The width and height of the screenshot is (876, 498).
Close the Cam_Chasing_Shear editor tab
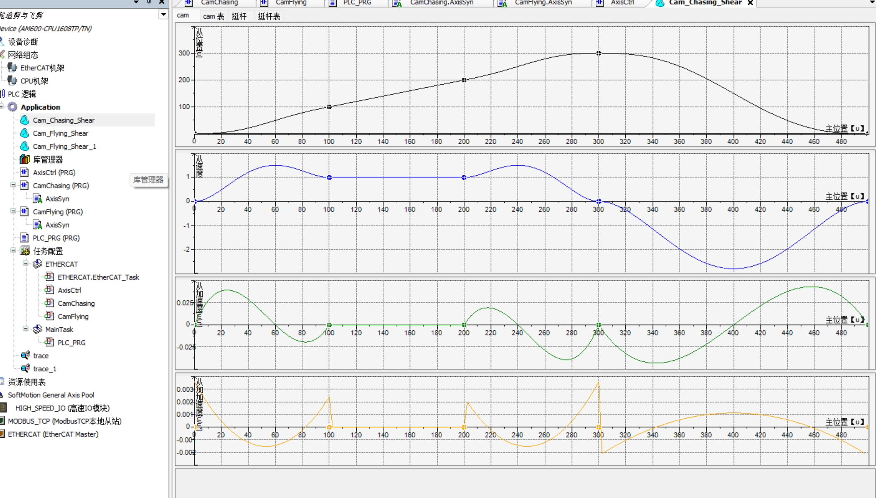click(x=750, y=2)
